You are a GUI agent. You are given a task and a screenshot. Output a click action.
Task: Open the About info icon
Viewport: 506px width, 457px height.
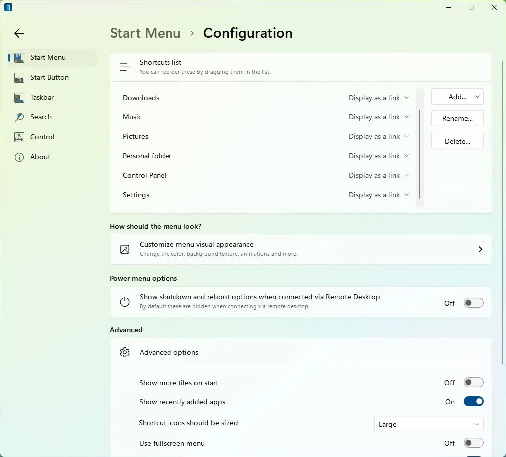tap(19, 157)
